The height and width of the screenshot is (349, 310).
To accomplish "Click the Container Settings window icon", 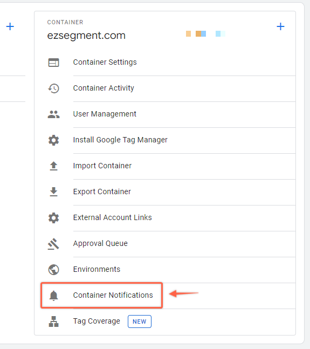I will (x=53, y=63).
